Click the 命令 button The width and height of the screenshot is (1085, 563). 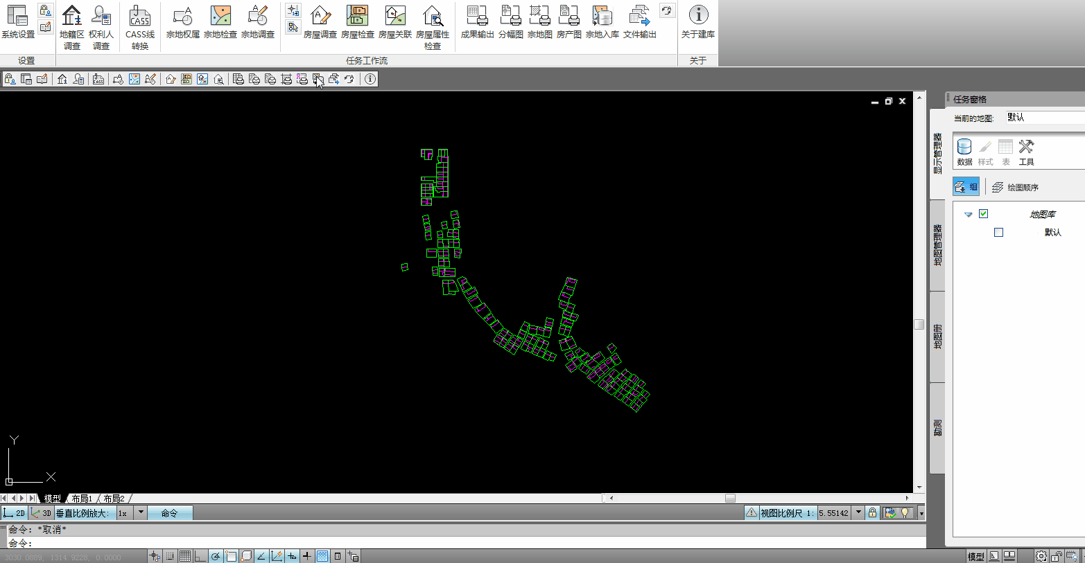pos(170,513)
